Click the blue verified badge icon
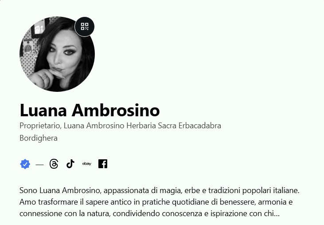The image size is (324, 225). (x=25, y=164)
